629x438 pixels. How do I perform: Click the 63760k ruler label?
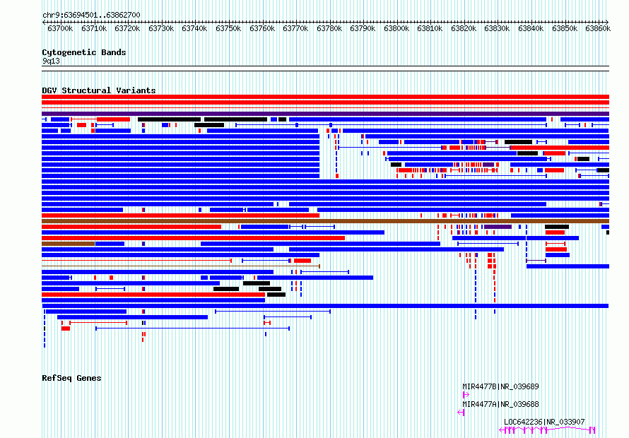click(x=262, y=28)
